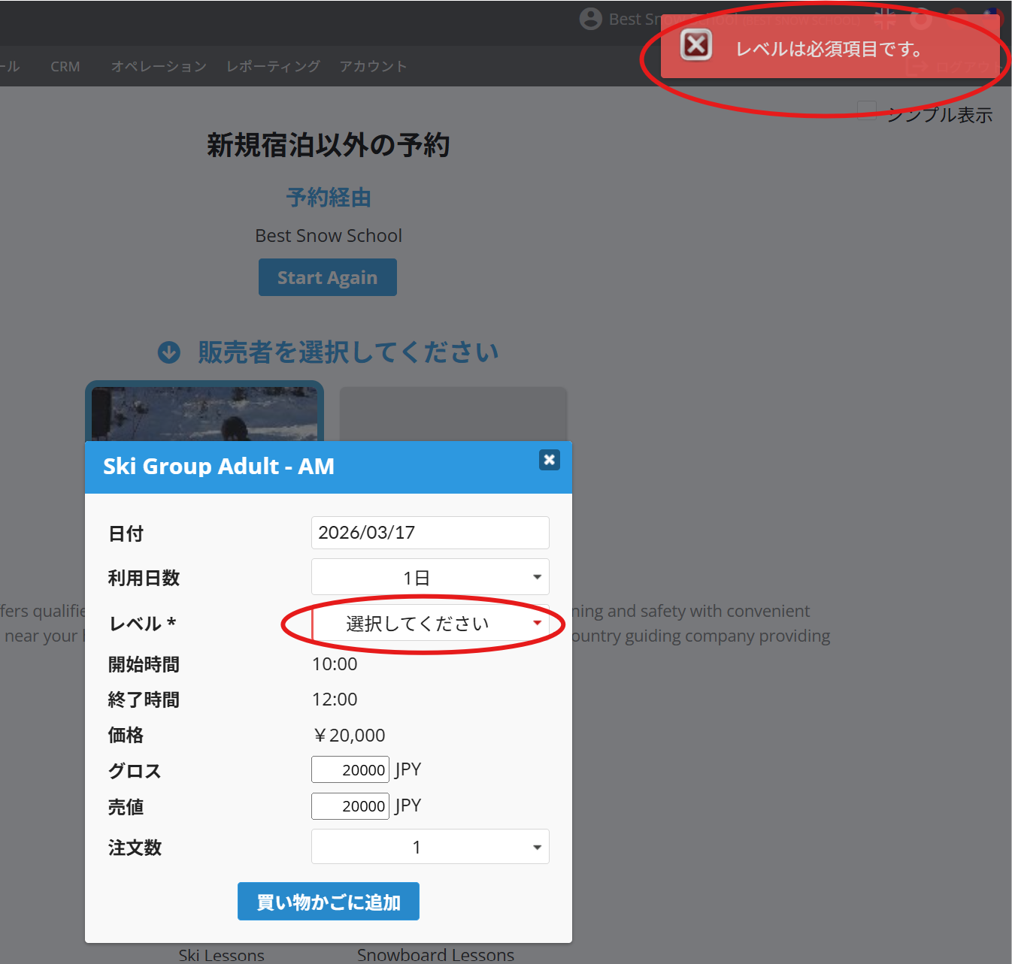Close the Ski Group Adult dialog
This screenshot has height=964, width=1012.
pos(549,460)
